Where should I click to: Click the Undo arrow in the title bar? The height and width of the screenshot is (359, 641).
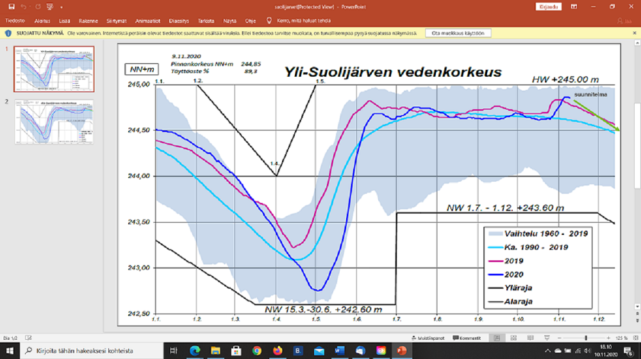[24, 6]
